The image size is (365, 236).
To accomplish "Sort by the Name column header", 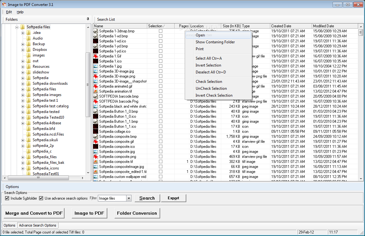I will pos(120,26).
